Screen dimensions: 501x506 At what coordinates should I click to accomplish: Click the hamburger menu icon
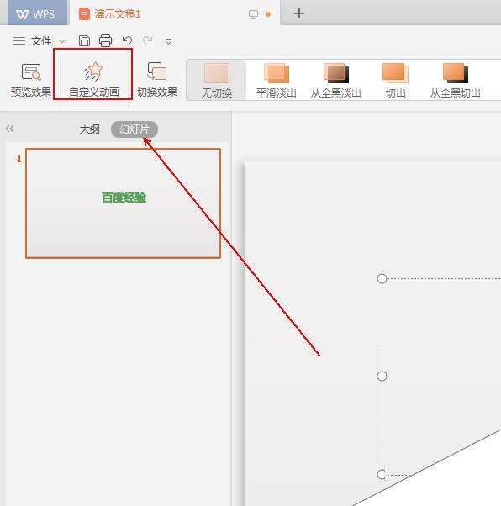(x=19, y=40)
